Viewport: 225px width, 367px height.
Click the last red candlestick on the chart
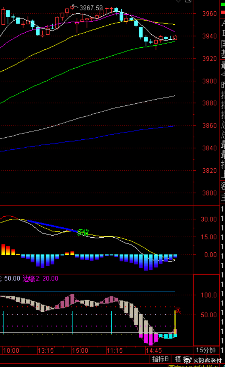175,37
